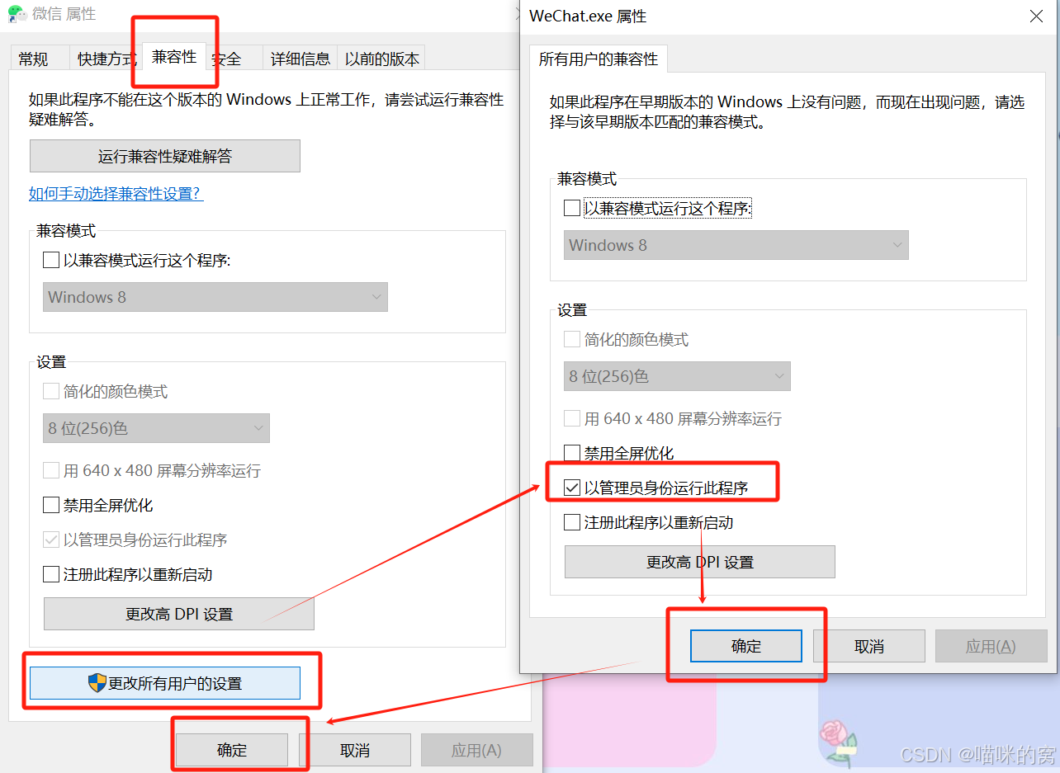Toggle 禁用全屏优化 in 微信 属性 window
The image size is (1060, 773).
pyautogui.click(x=51, y=506)
